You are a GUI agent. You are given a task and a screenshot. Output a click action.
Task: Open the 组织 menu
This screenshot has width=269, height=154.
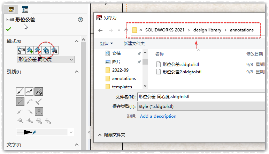(106, 44)
